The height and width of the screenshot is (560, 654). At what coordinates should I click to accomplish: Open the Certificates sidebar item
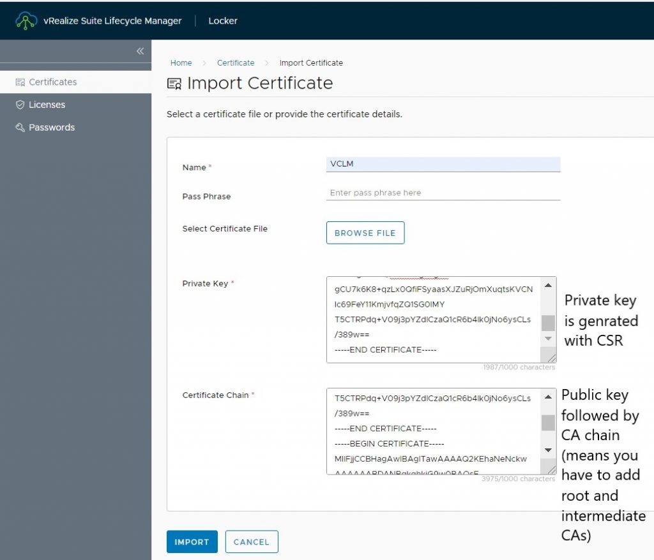point(75,82)
